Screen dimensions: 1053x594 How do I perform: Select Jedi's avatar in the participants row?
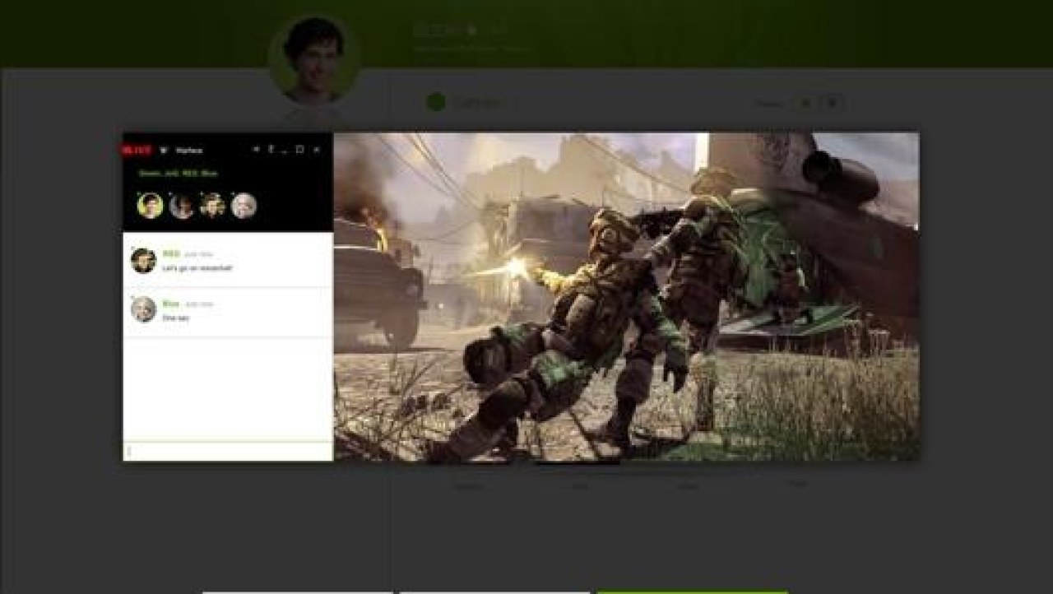(182, 206)
